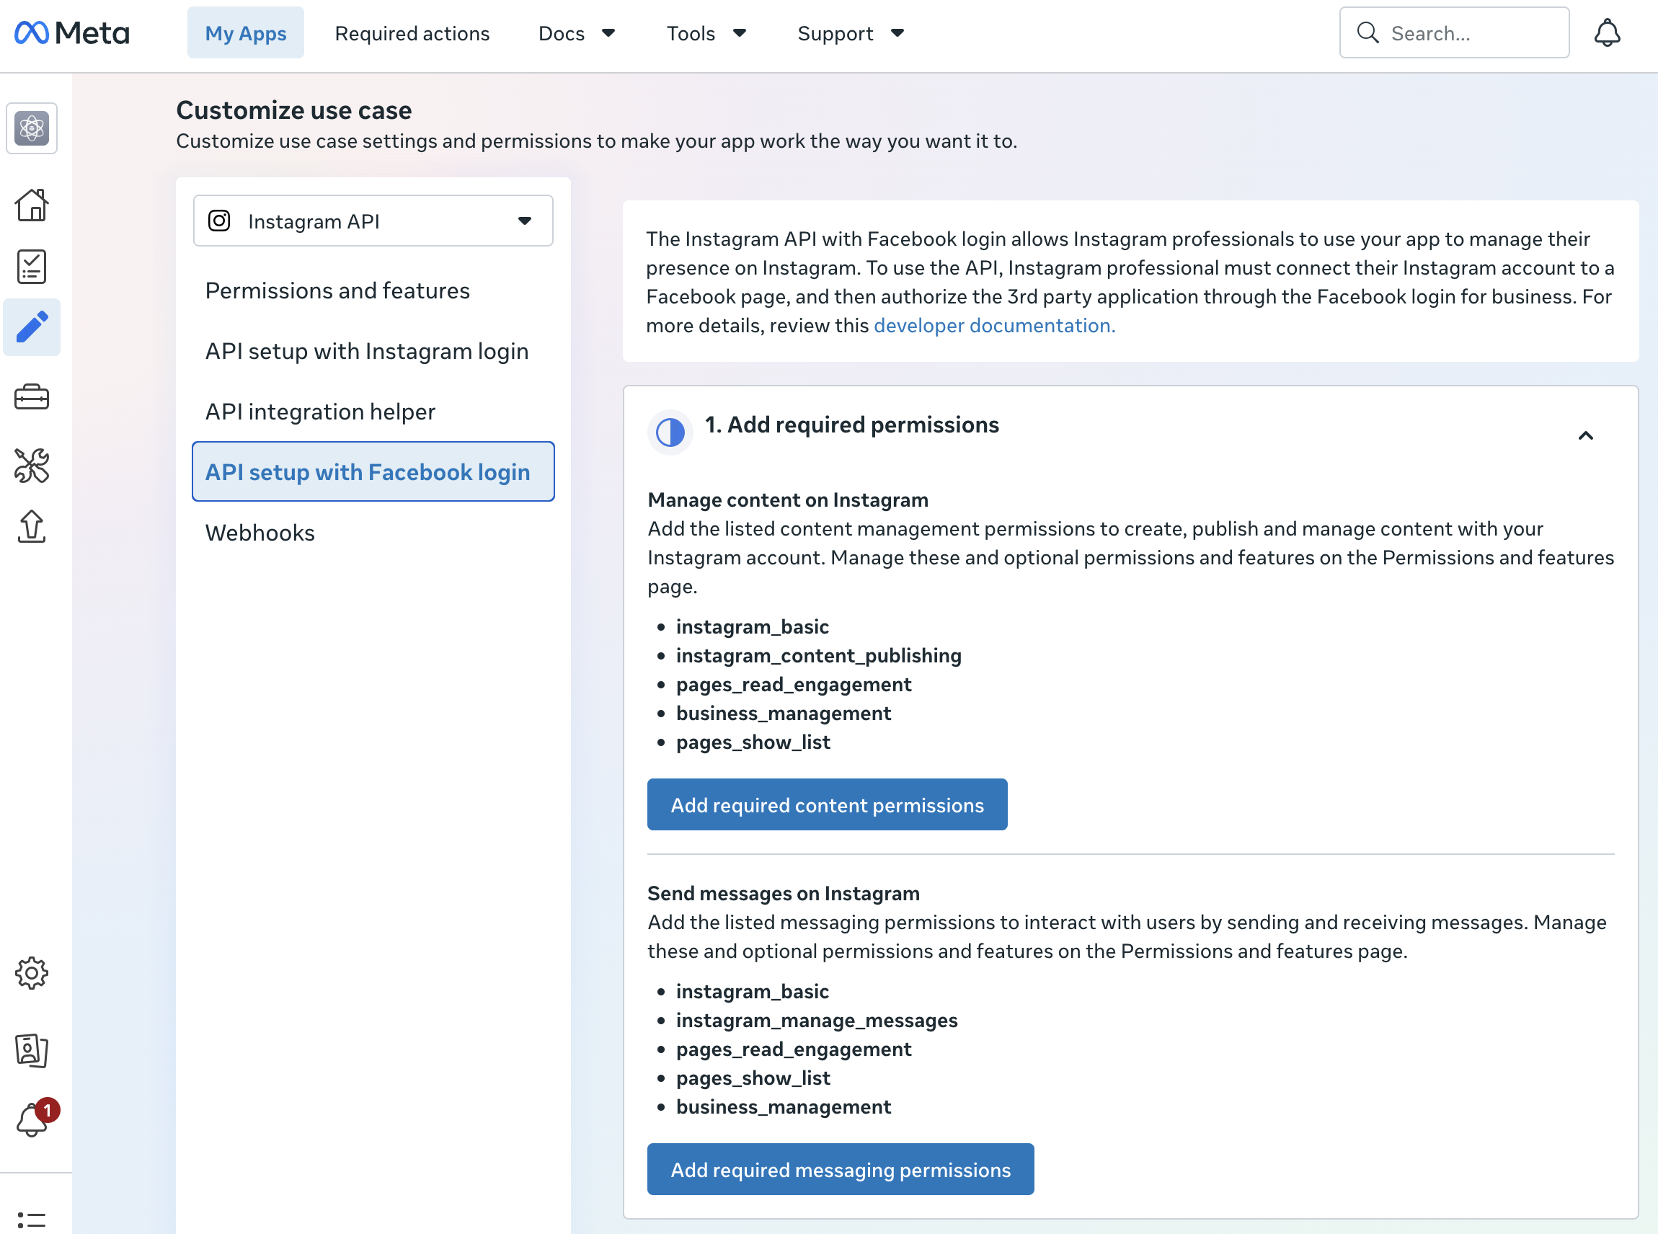Click the 1. Add required permissions title
Image resolution: width=1658 pixels, height=1234 pixels.
[852, 425]
